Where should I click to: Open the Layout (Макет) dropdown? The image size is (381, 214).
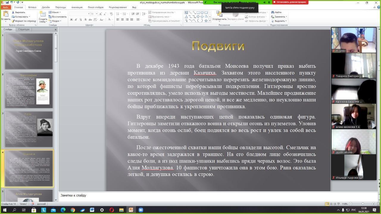[55, 12]
